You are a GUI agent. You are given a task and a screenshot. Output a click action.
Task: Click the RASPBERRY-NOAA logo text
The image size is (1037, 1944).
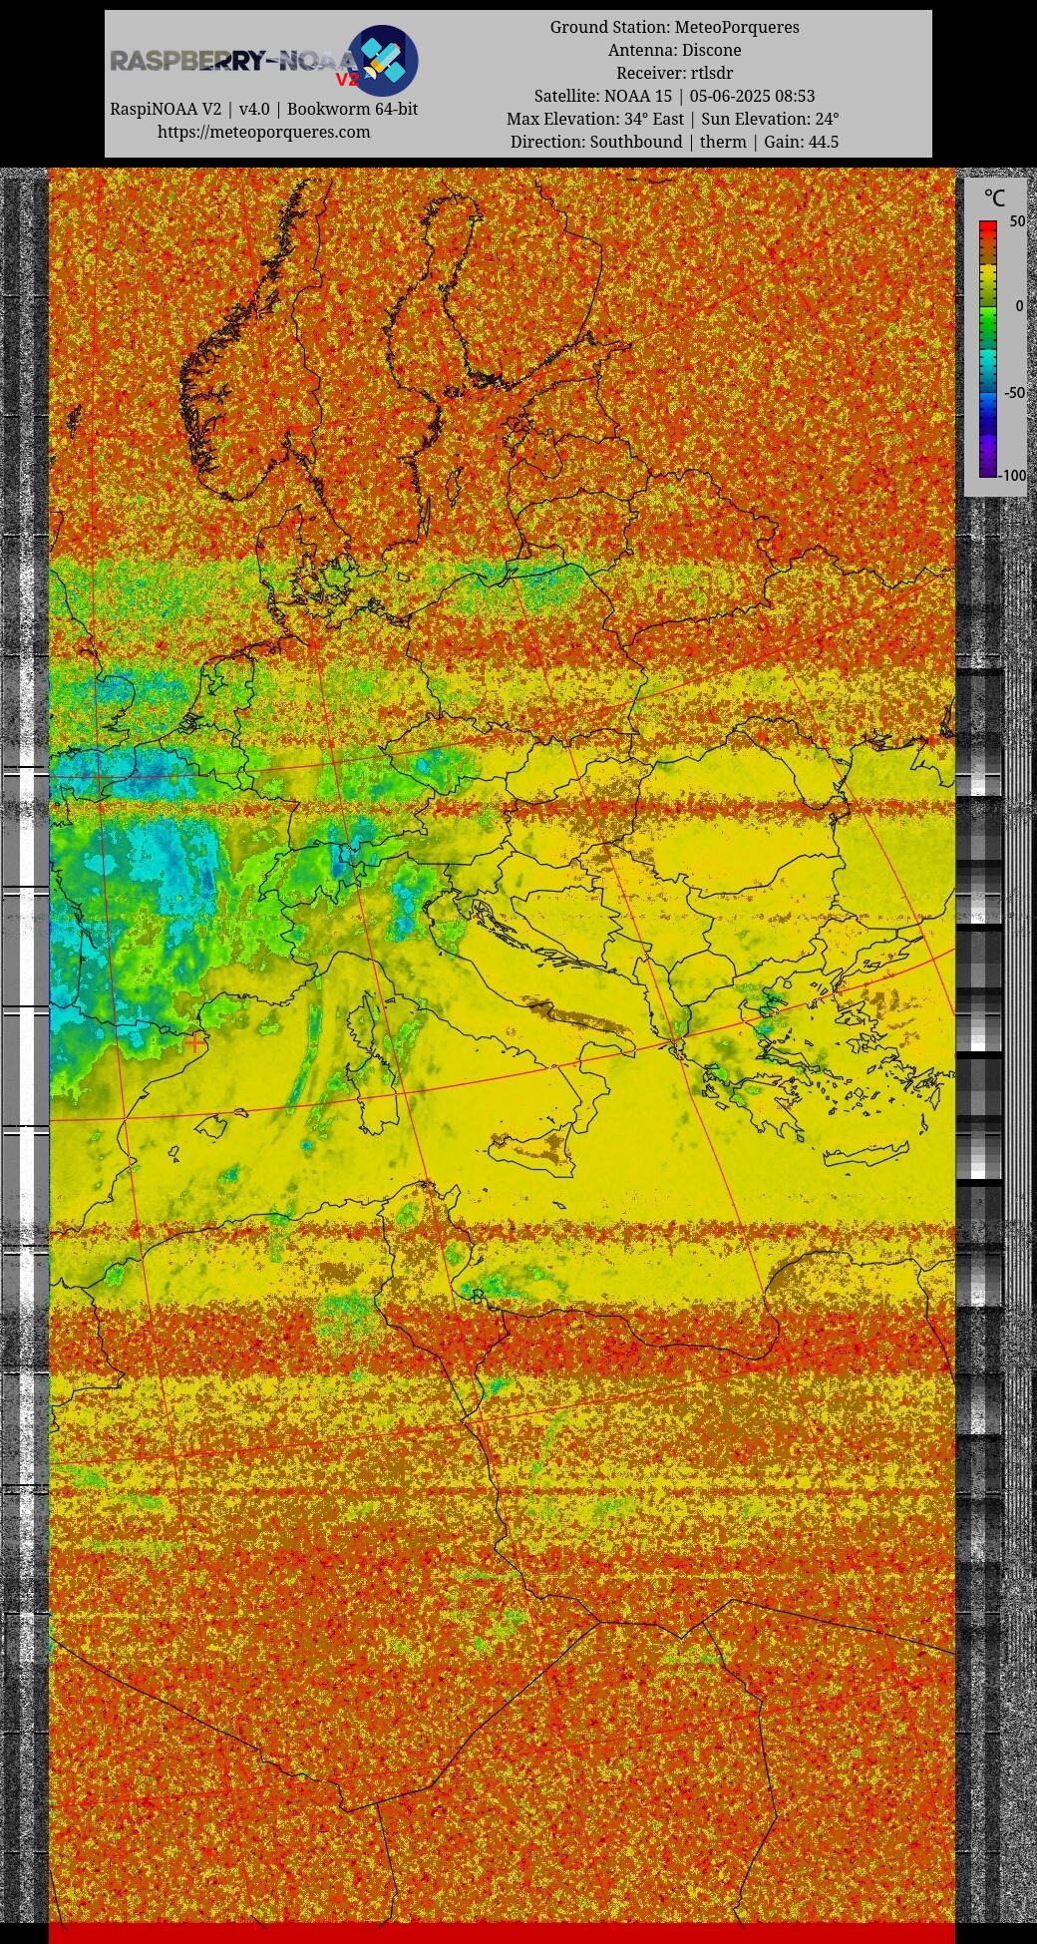coord(233,62)
